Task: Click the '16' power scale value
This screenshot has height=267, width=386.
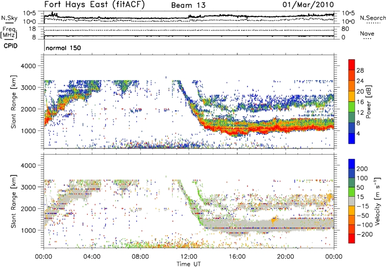Action: point(360,102)
